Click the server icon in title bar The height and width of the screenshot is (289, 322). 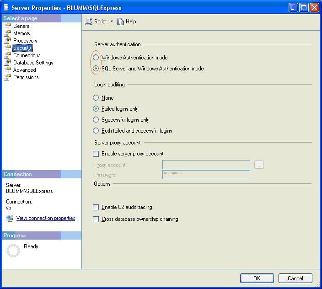6,8
